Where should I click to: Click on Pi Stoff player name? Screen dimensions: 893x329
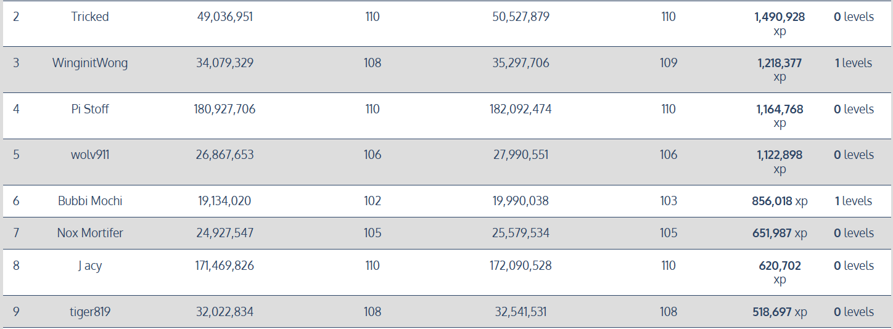coord(90,109)
